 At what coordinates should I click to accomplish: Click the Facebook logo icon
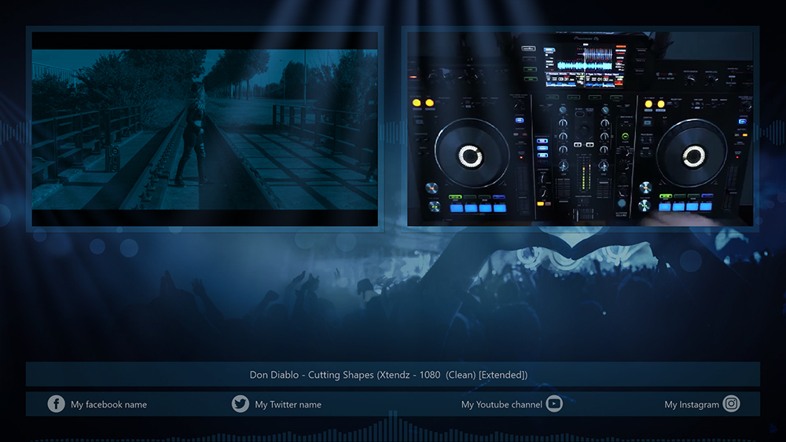[56, 404]
